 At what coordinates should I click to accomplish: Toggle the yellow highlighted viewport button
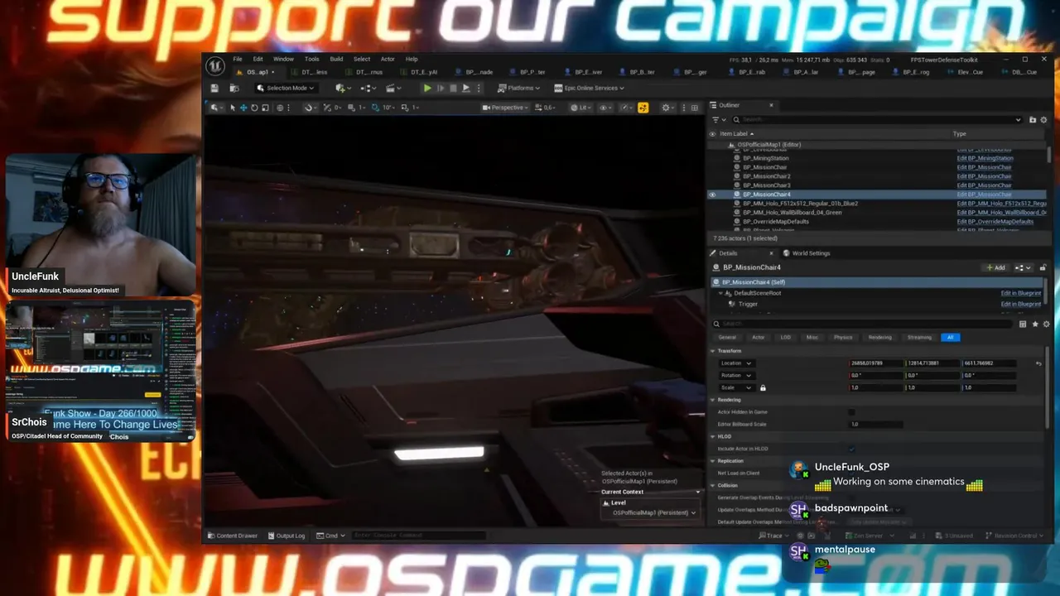click(x=643, y=108)
